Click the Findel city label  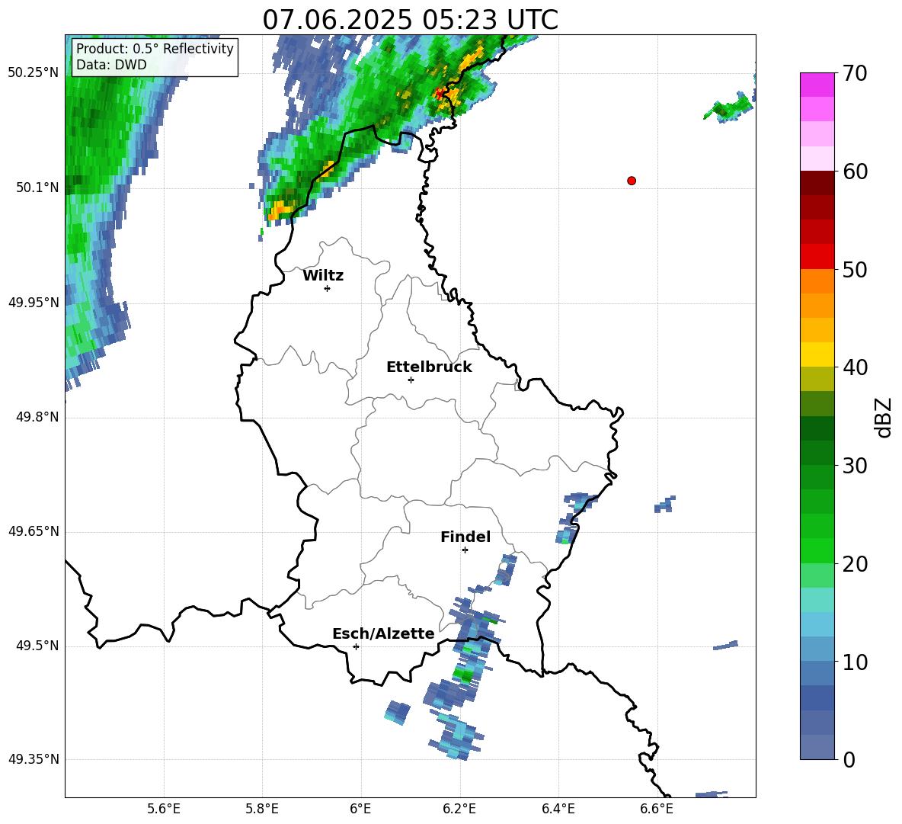[x=465, y=537]
